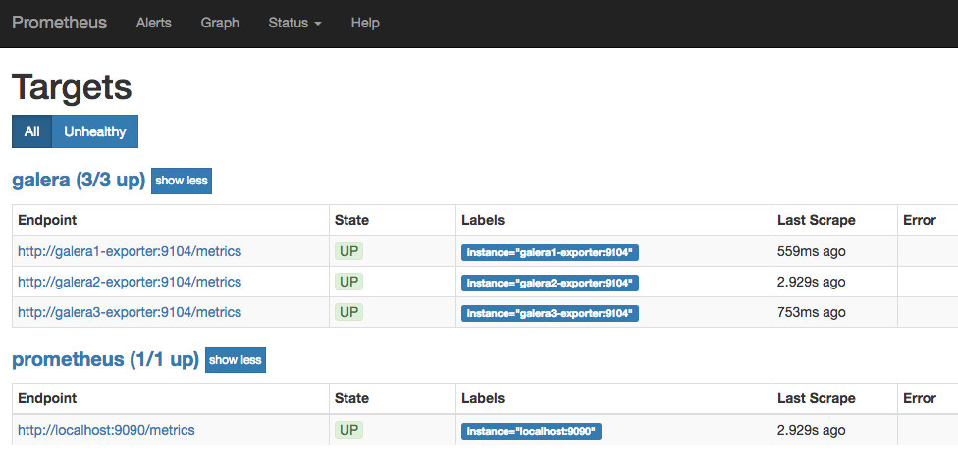
Task: Click State column header in galera table
Action: click(352, 220)
